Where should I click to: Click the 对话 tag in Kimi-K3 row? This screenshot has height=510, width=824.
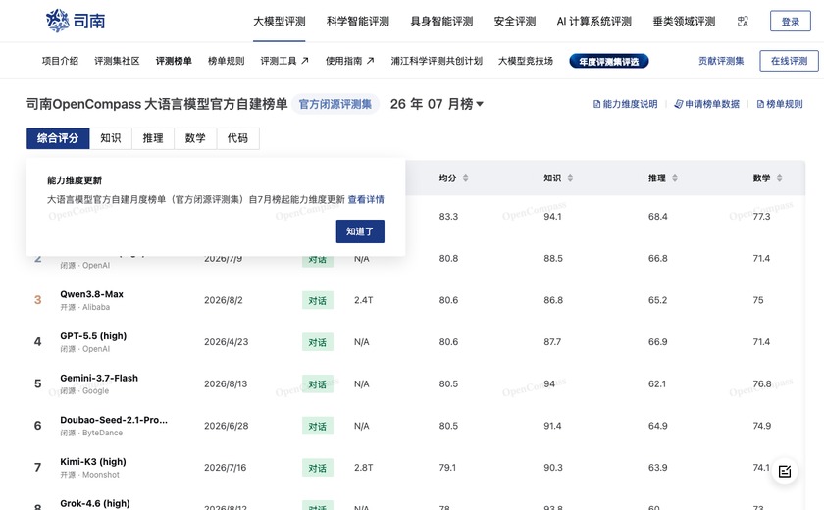(x=318, y=468)
